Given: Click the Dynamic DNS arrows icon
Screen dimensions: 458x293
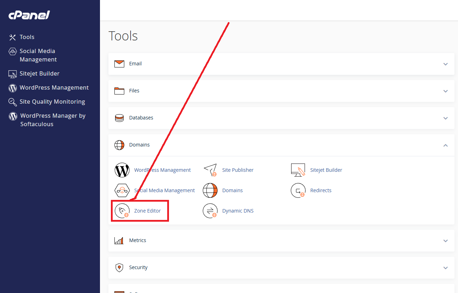Looking at the screenshot, I should pos(210,211).
